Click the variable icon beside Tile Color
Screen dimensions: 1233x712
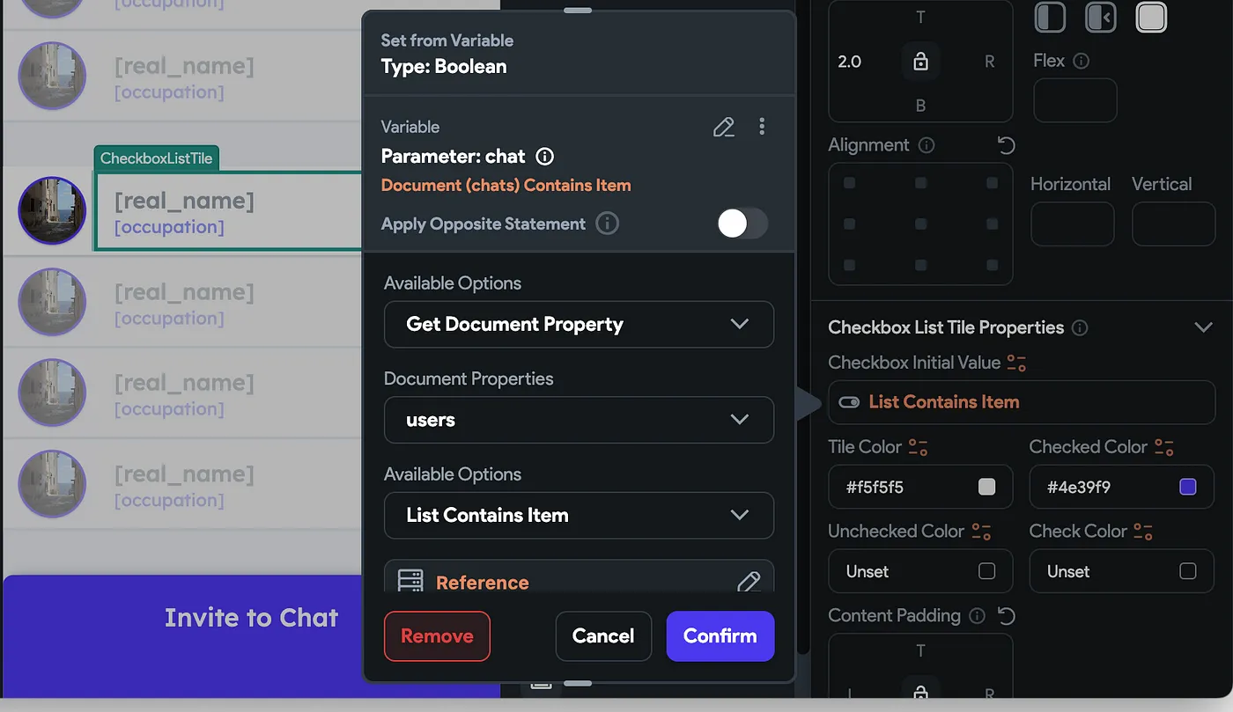918,447
